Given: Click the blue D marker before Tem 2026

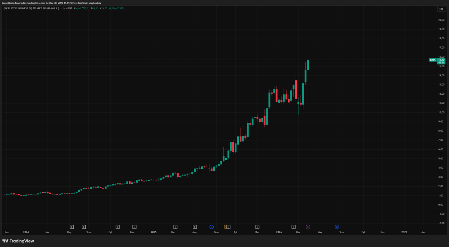Looking at the screenshot, I should pyautogui.click(x=337, y=227).
